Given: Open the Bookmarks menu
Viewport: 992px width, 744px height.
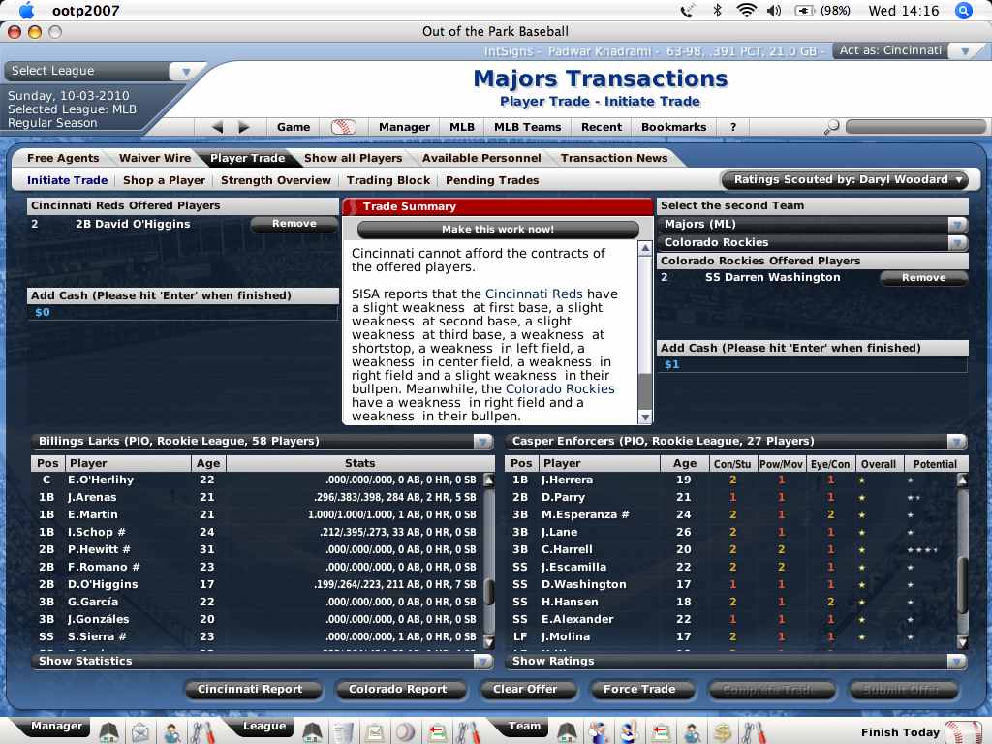Looking at the screenshot, I should pyautogui.click(x=674, y=127).
